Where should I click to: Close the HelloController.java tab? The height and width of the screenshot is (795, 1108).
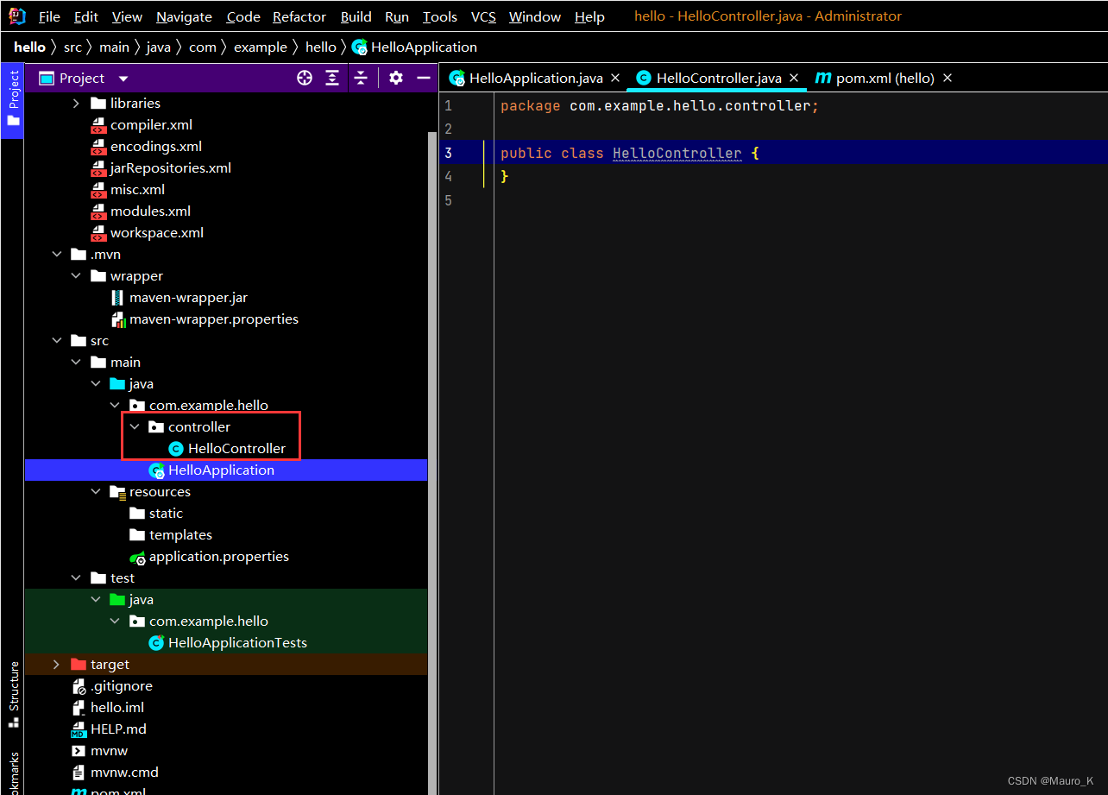[x=794, y=78]
